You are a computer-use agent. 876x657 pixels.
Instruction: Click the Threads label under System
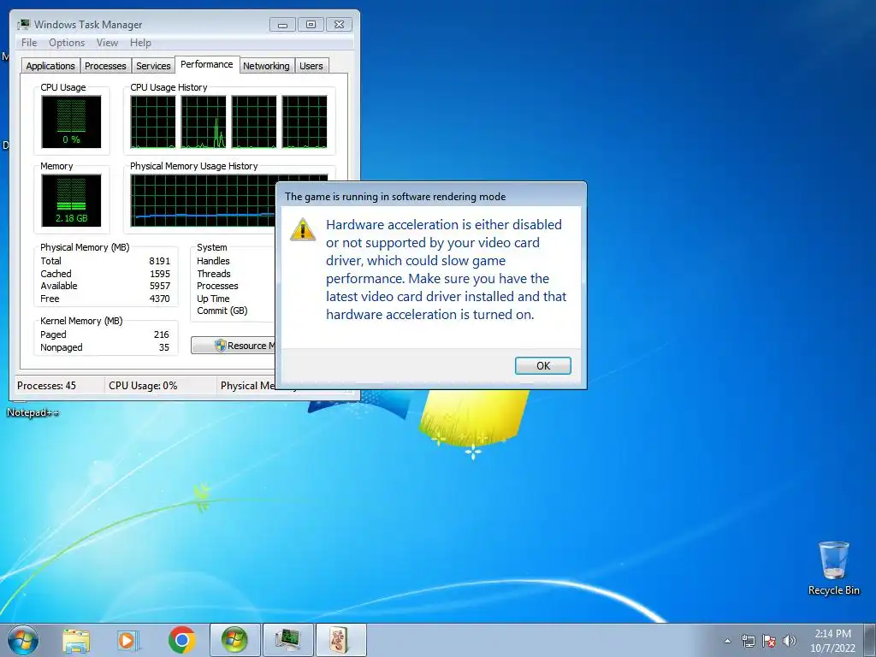coord(213,274)
